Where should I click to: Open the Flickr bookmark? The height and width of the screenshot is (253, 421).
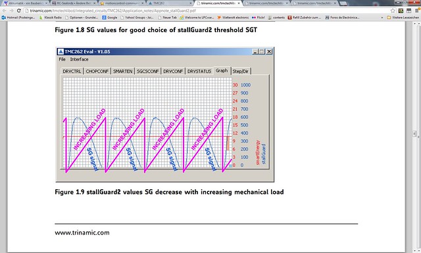(259, 18)
